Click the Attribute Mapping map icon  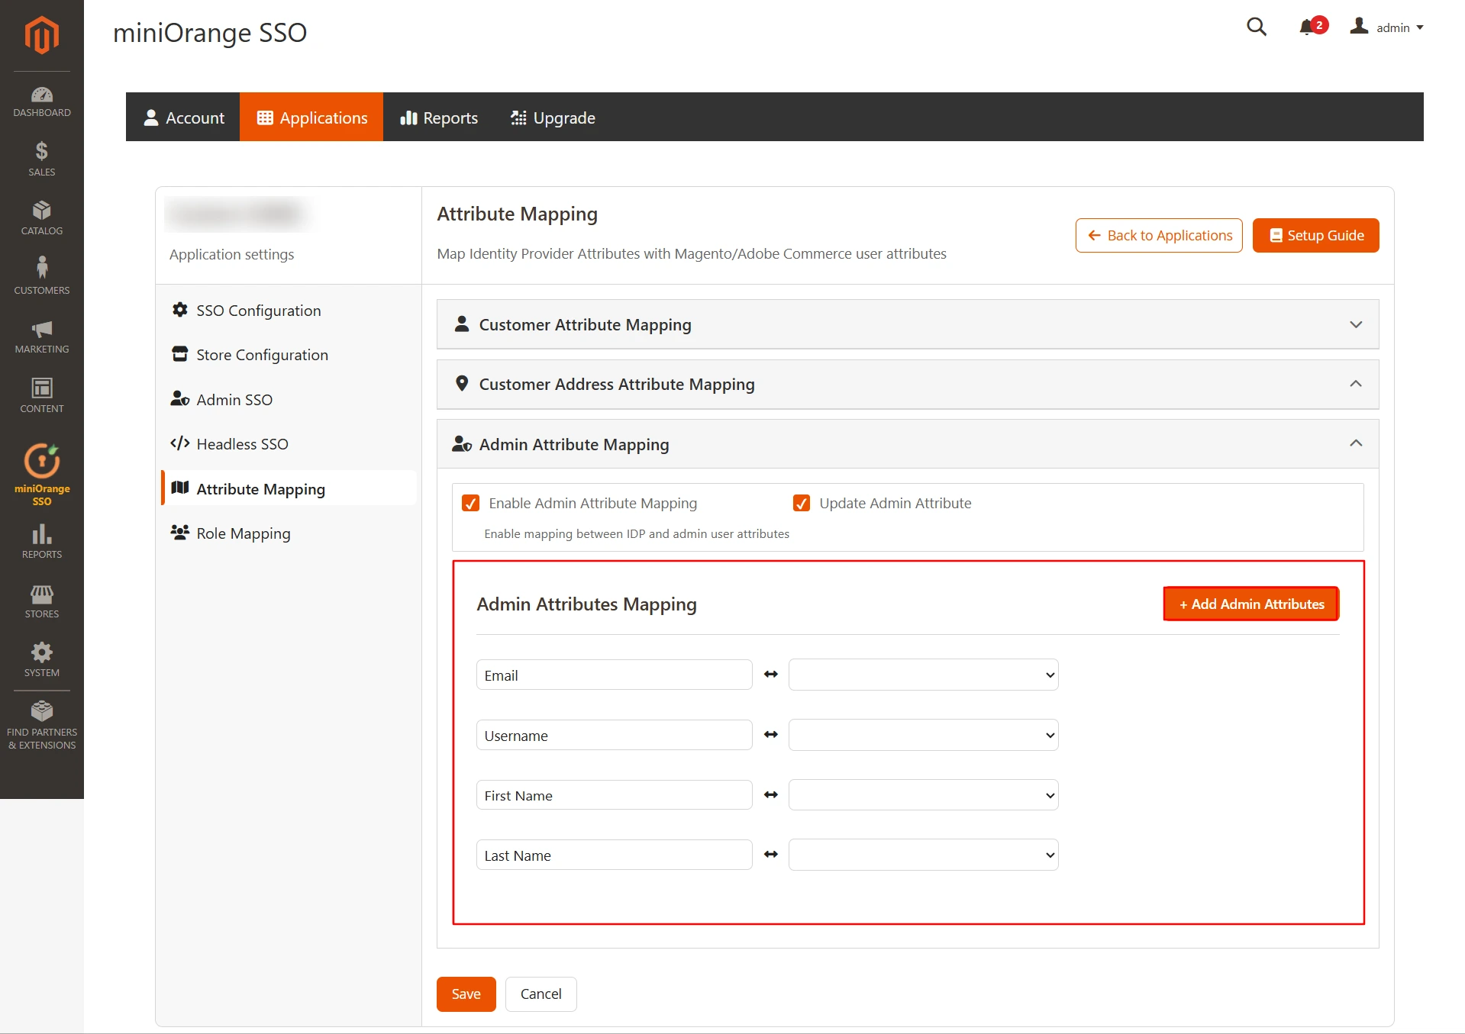click(x=180, y=488)
